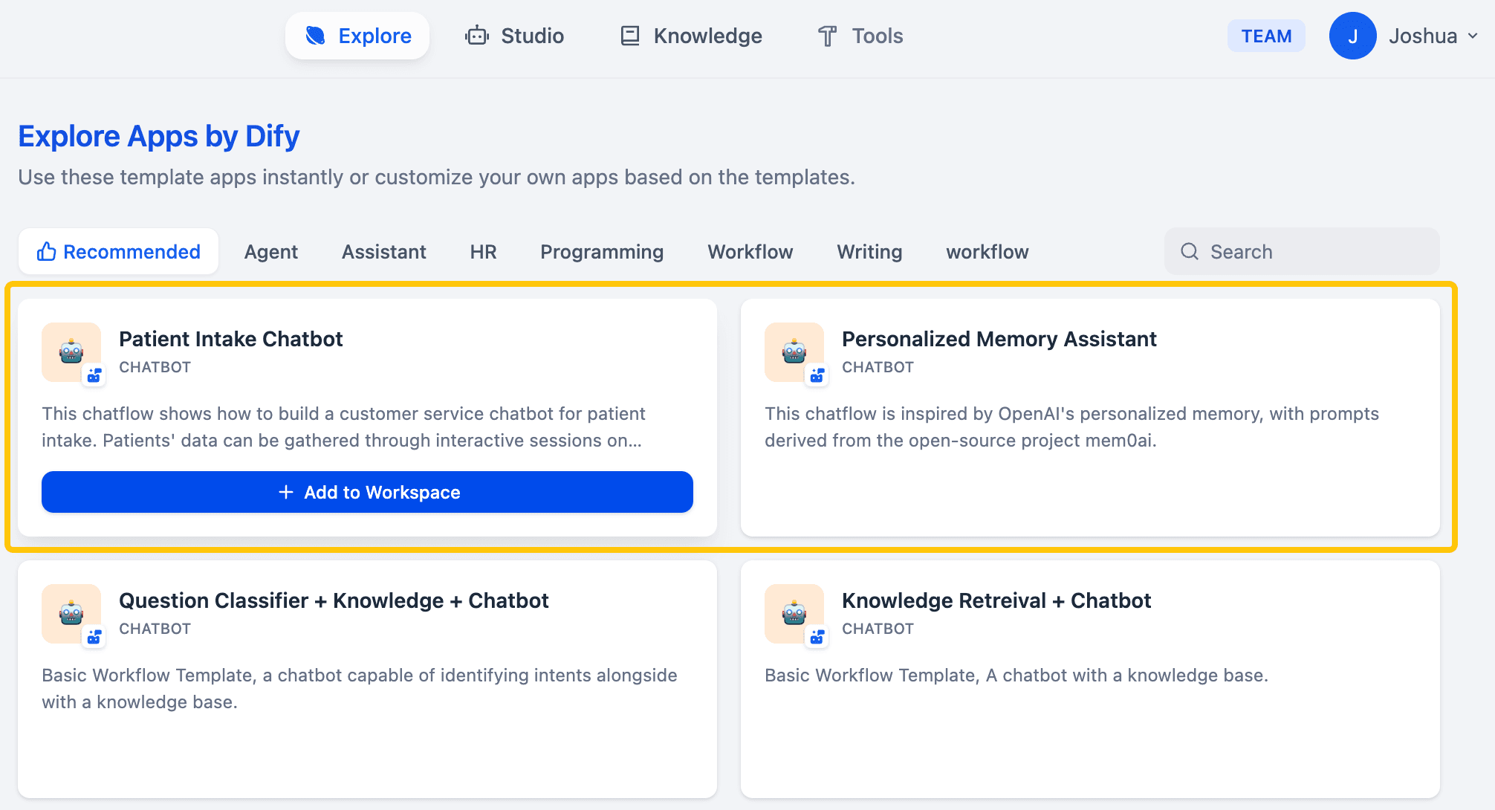Click the search magnifier icon
The image size is (1495, 810).
coord(1190,252)
